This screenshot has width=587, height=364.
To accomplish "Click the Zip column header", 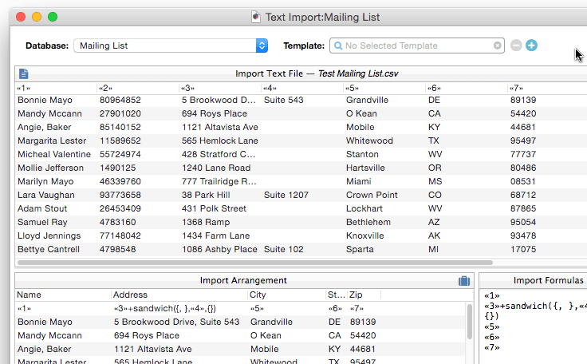I will click(356, 295).
